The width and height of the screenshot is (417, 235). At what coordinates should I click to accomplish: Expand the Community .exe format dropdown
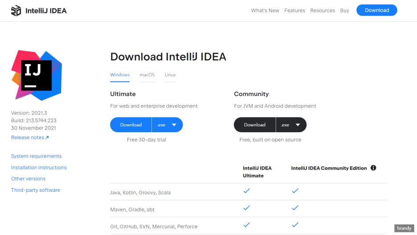pyautogui.click(x=291, y=125)
